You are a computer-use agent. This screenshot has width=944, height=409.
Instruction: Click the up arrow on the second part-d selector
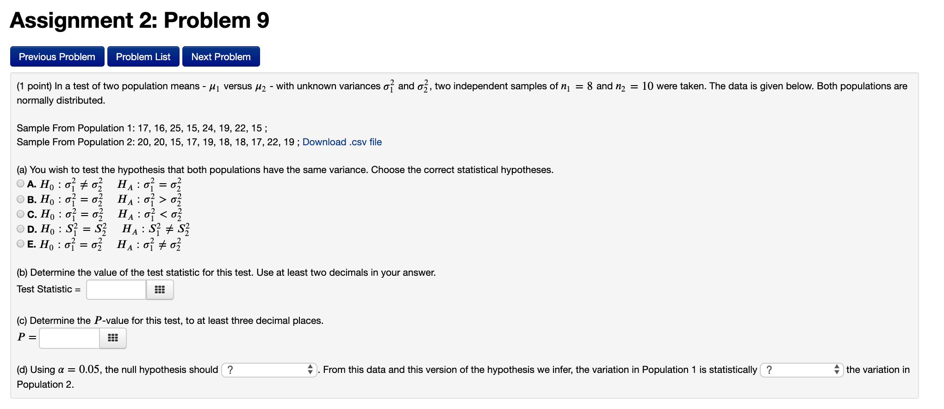coord(837,367)
